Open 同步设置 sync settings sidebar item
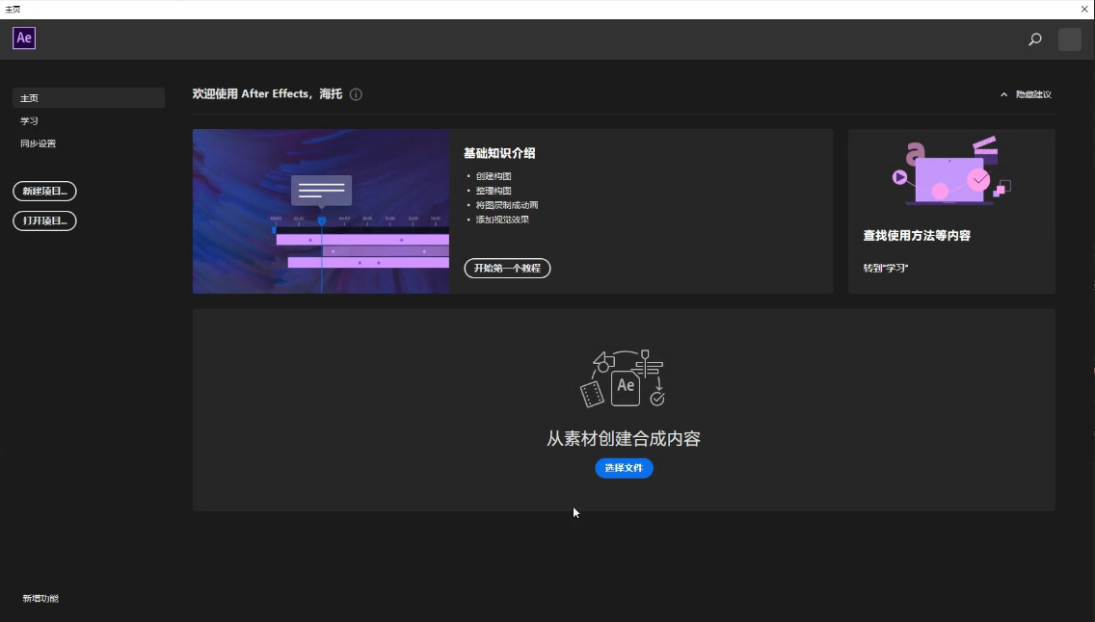1095x622 pixels. (38, 143)
